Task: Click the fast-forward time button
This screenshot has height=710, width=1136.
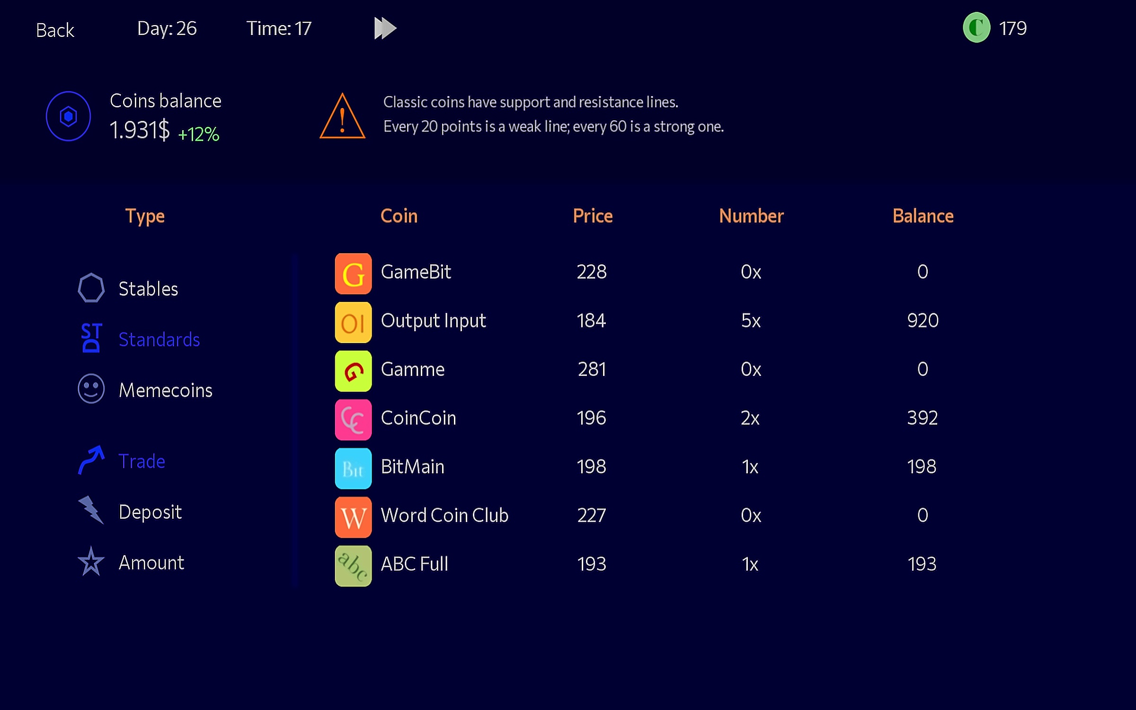Action: tap(385, 28)
